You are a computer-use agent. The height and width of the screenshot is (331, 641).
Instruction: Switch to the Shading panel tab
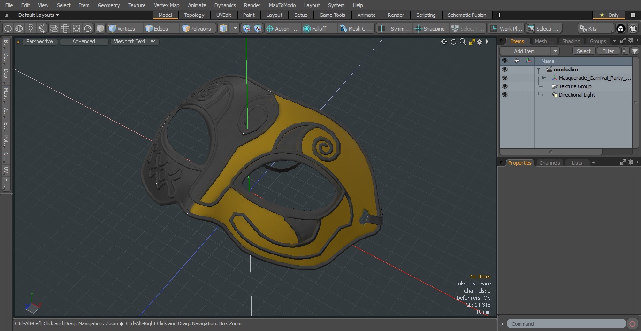(x=571, y=41)
